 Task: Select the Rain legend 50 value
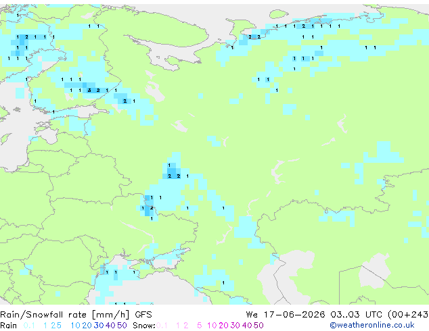click(122, 326)
